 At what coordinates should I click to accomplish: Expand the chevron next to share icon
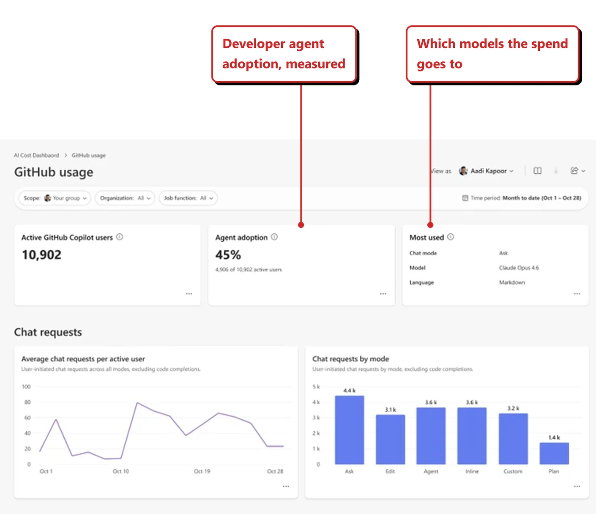coord(583,171)
